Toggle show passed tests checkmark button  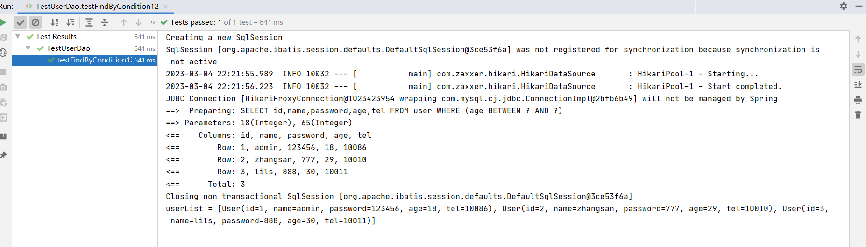20,22
